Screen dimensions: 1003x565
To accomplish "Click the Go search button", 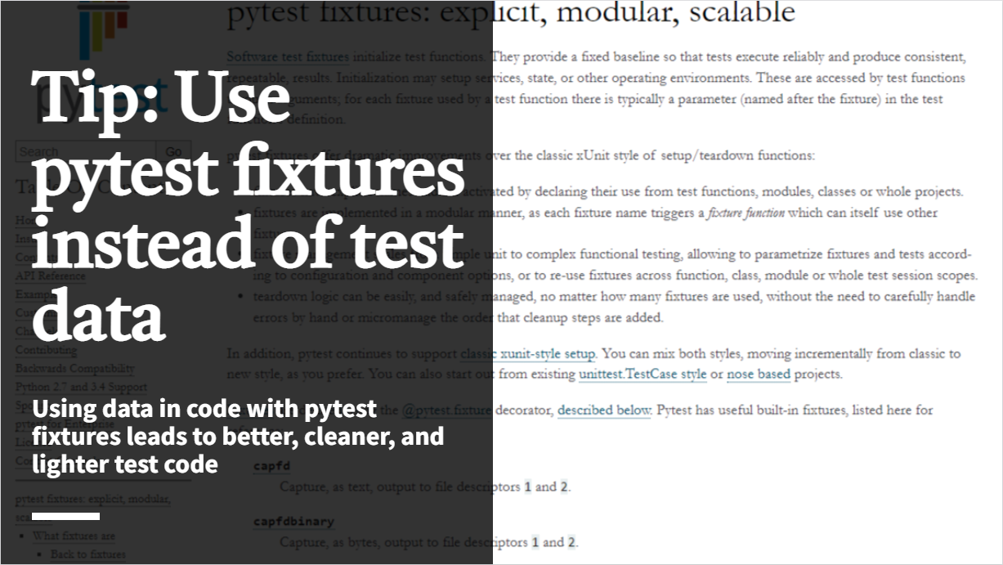I will pos(173,152).
